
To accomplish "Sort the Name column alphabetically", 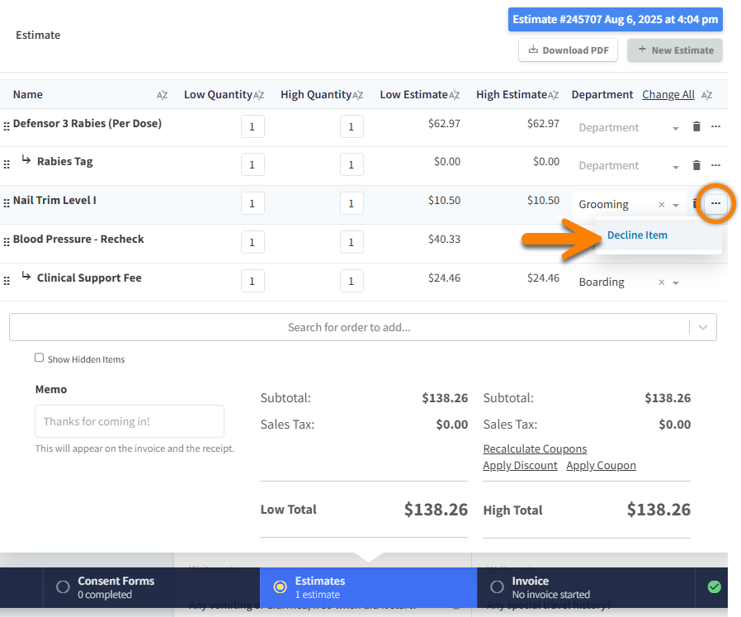I will [162, 95].
